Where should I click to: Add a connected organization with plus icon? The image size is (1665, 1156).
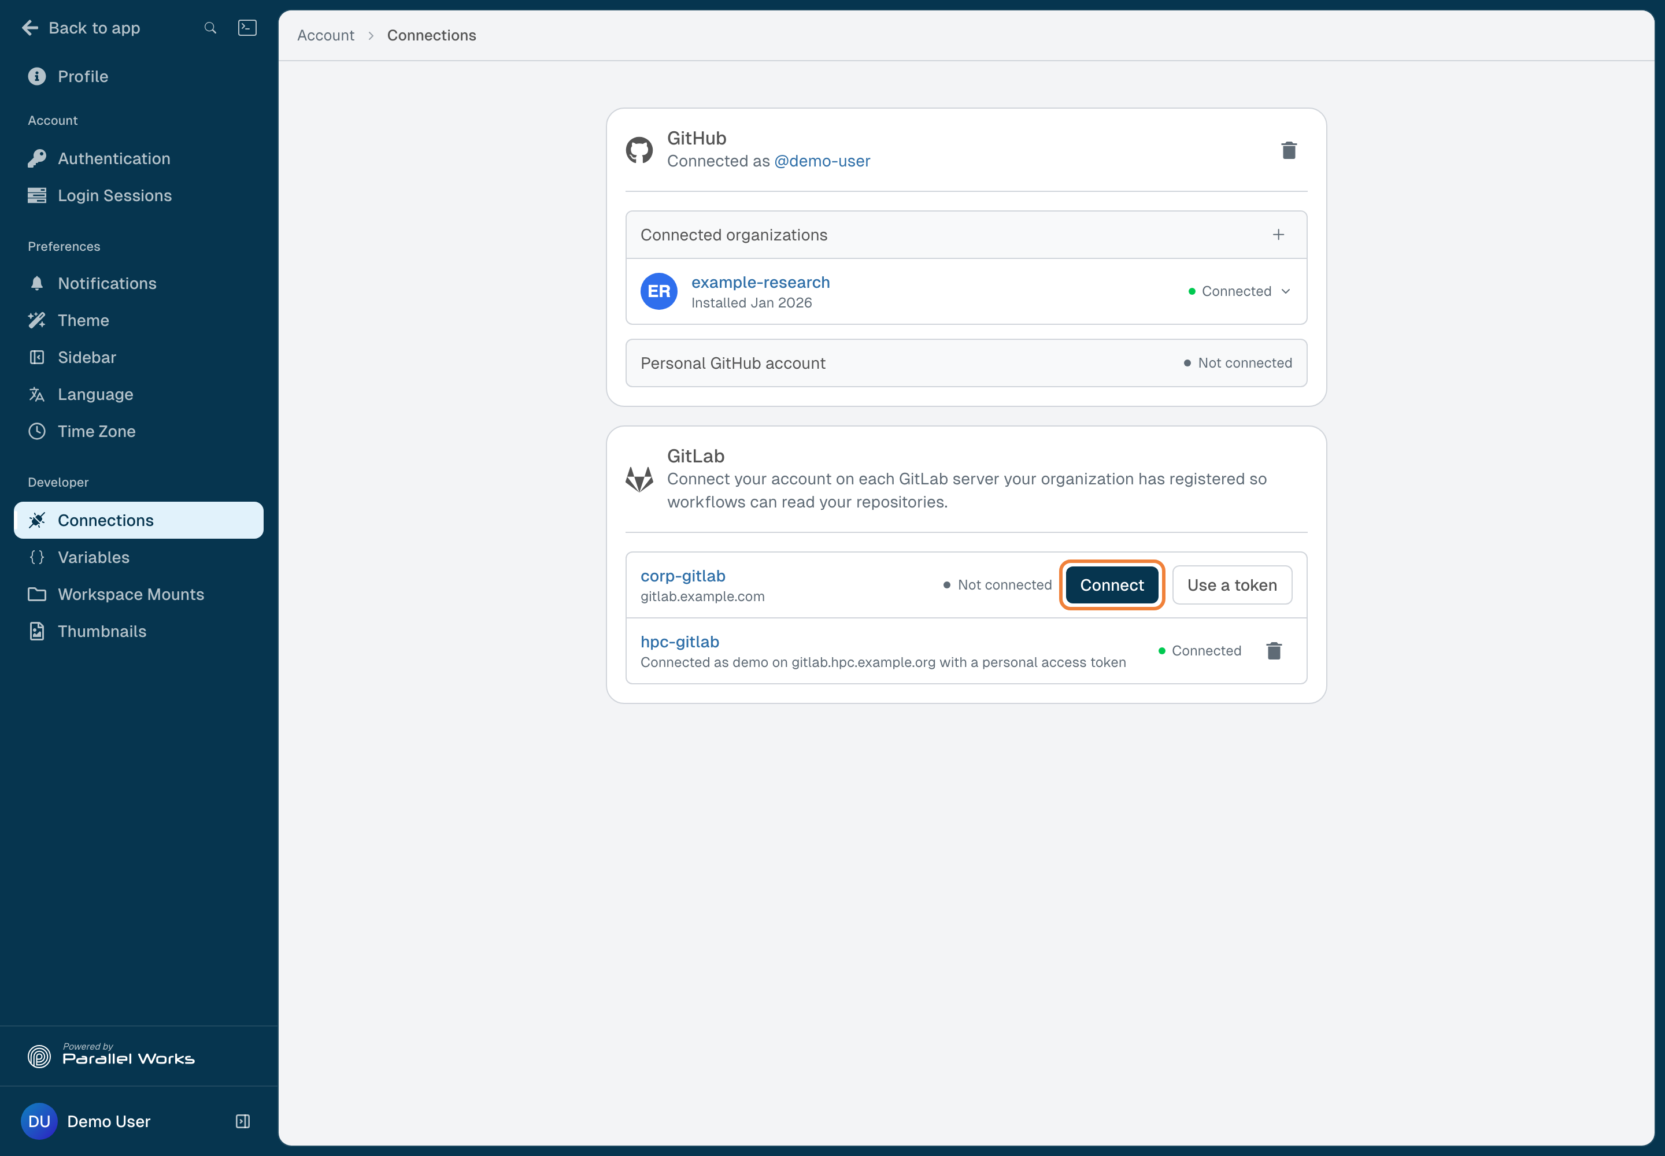pos(1279,235)
